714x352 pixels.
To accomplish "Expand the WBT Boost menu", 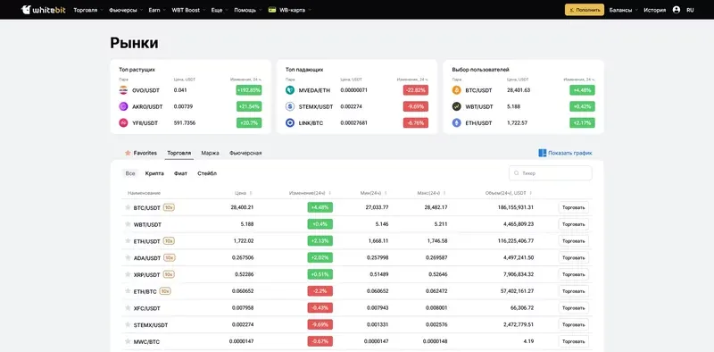I will (x=188, y=10).
